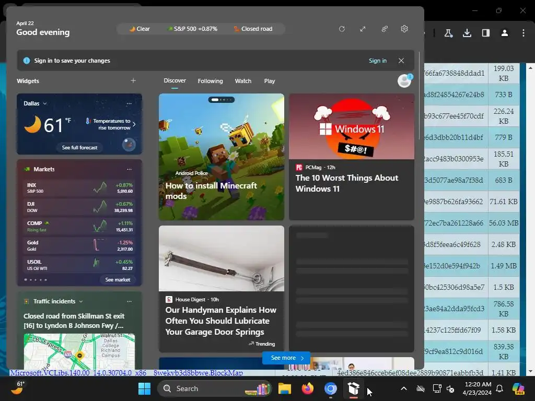Open Chrome labs flask icon
The width and height of the screenshot is (535, 401).
tap(448, 33)
